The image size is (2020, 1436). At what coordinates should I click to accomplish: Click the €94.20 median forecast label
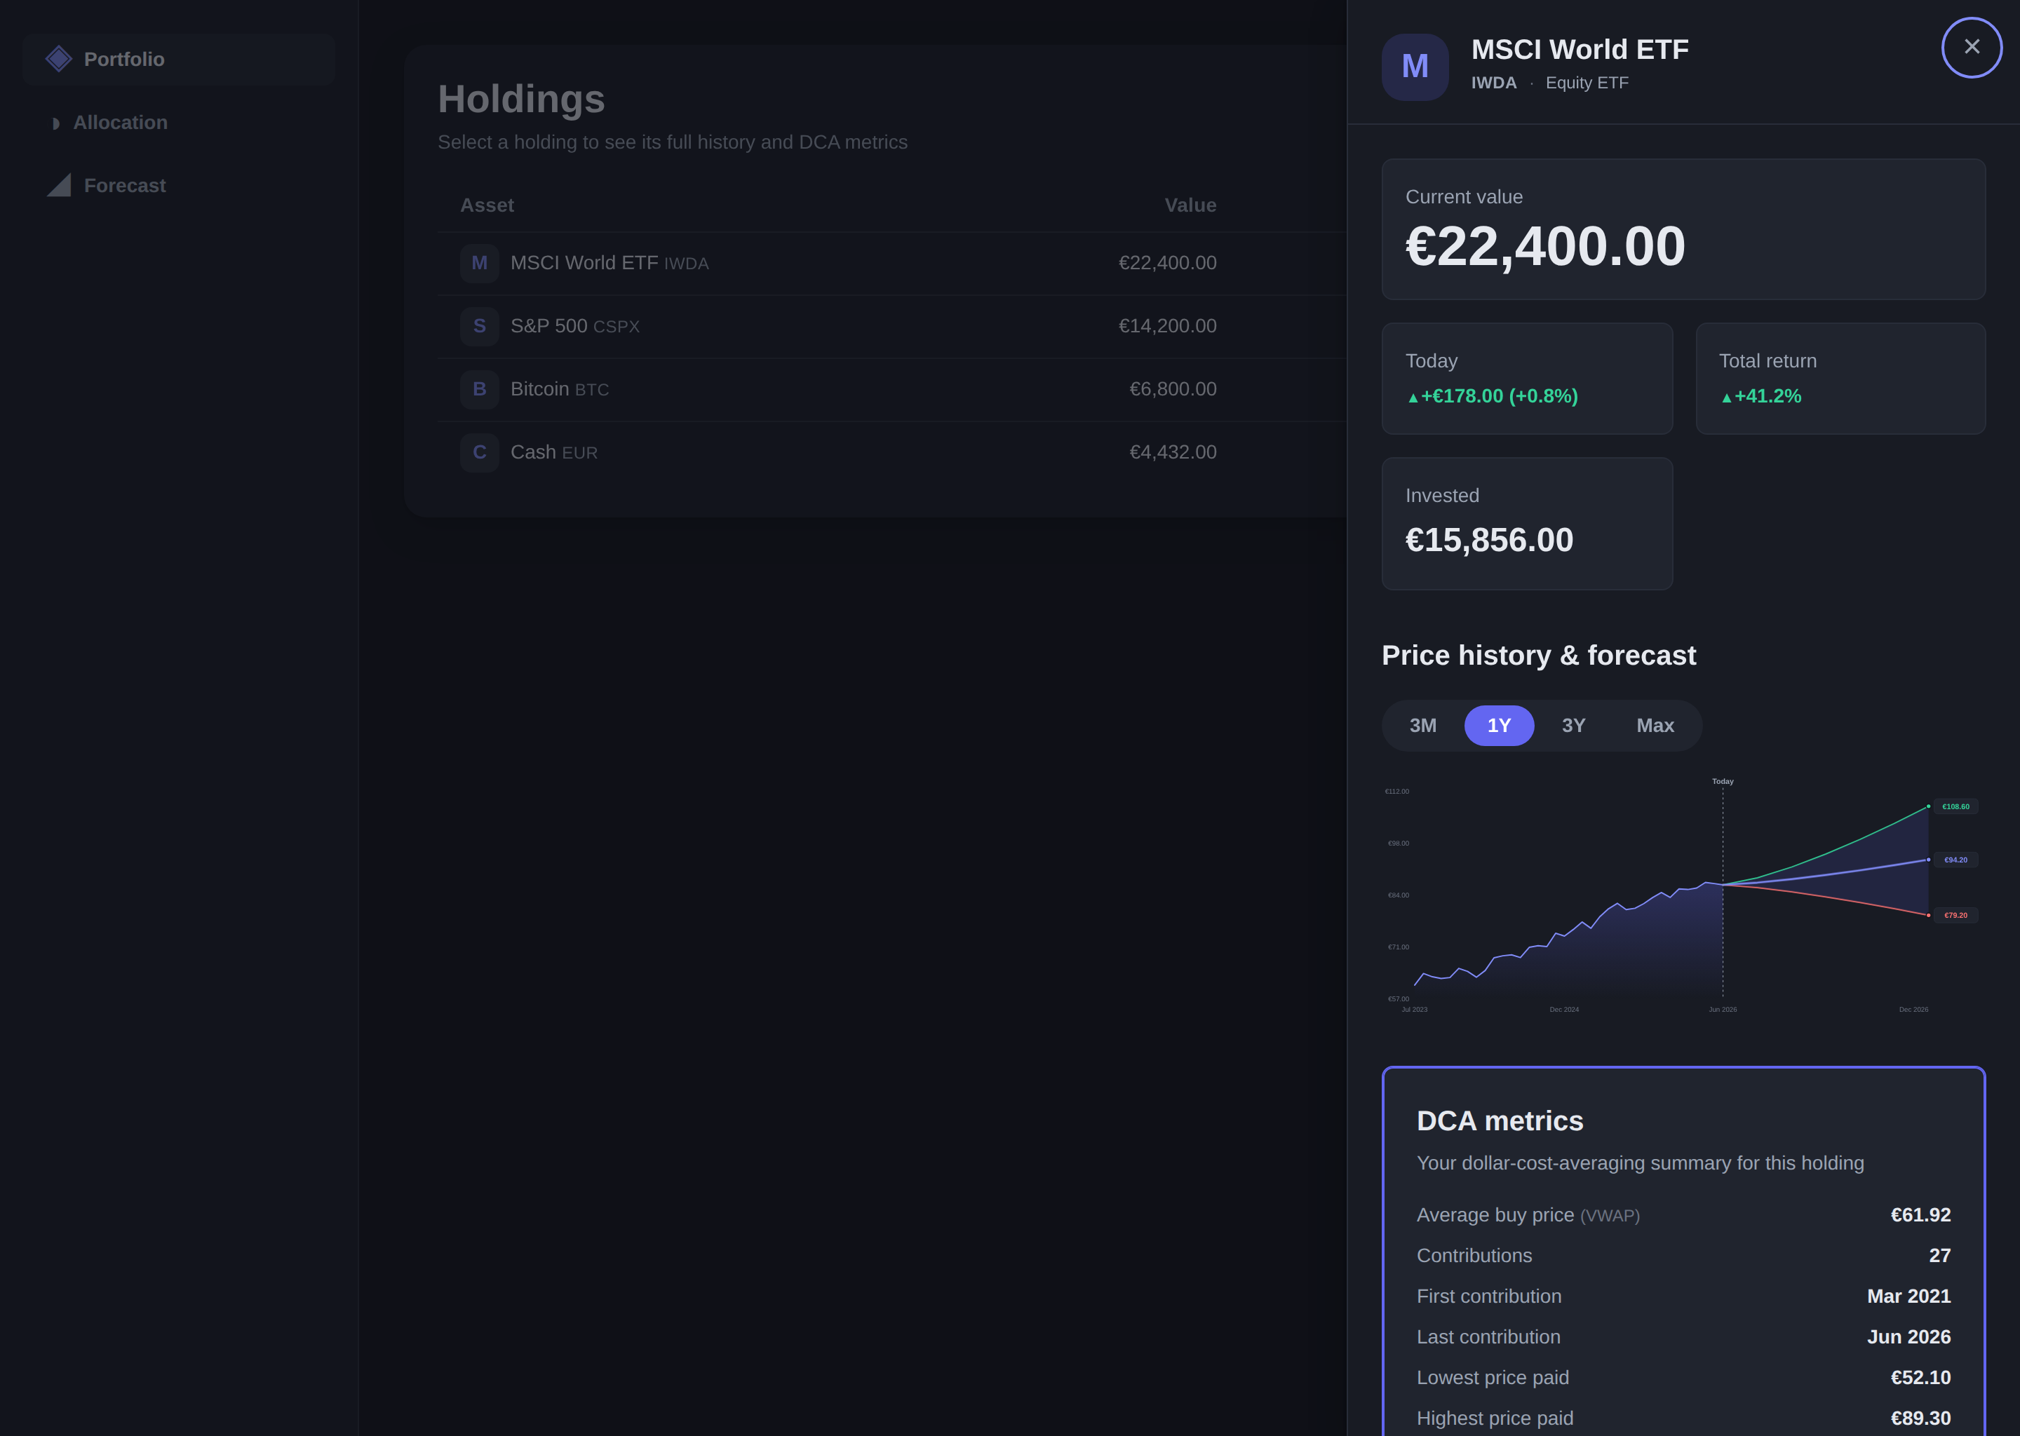1955,860
